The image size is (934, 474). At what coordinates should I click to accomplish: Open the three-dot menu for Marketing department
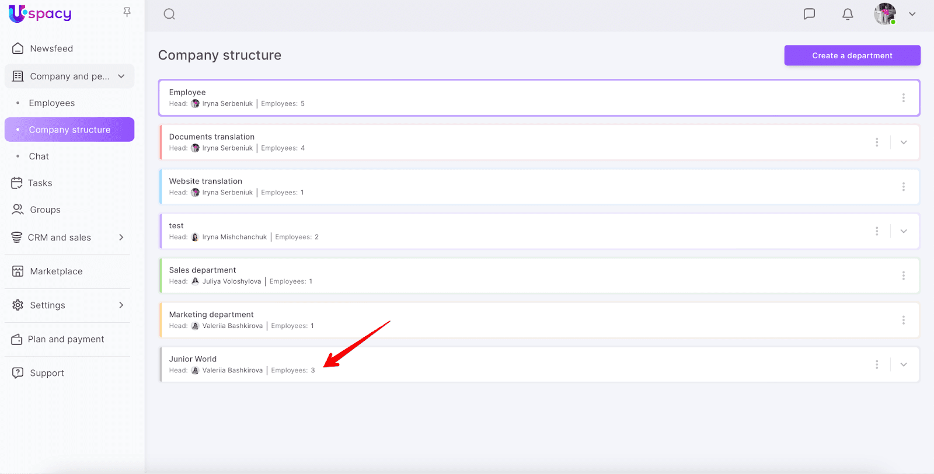(903, 320)
